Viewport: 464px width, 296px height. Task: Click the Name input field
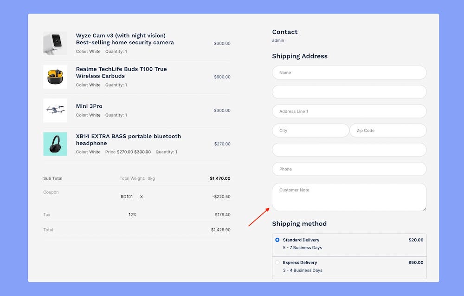point(349,72)
